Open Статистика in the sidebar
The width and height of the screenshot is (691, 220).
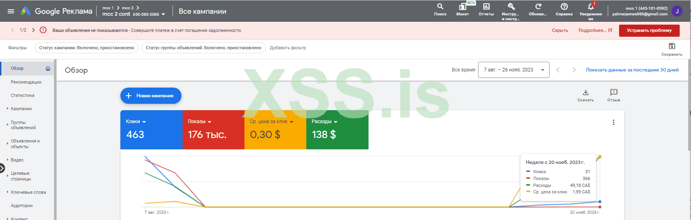click(x=23, y=95)
